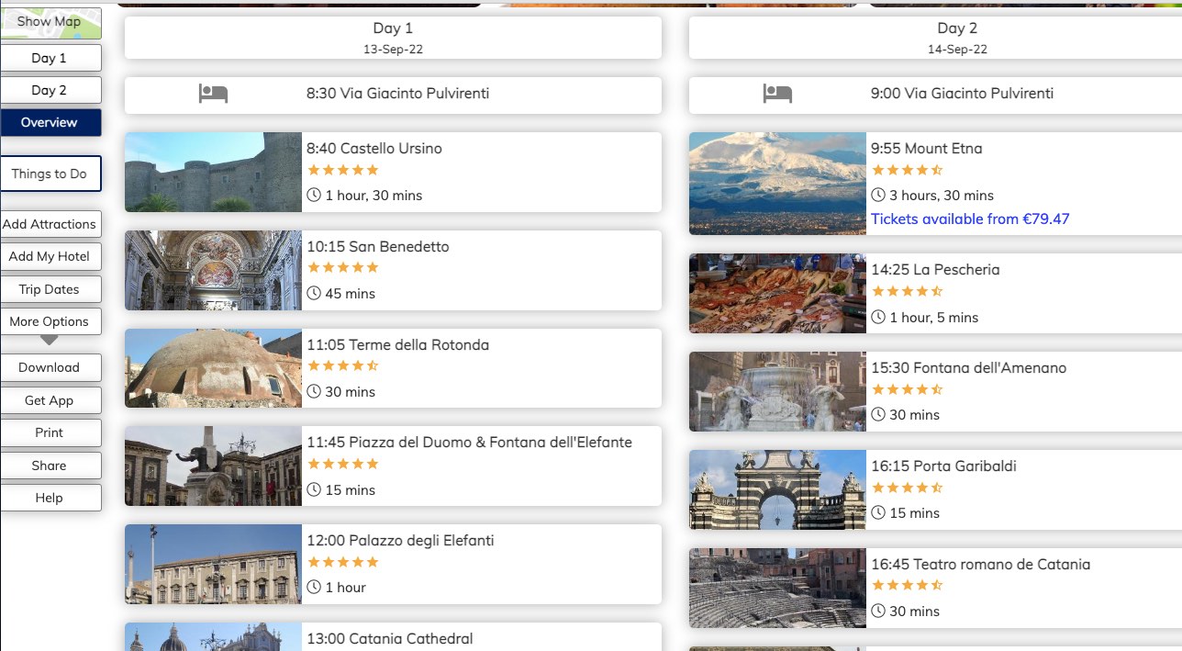
Task: Click the '8:40 Castello Ursino' title
Action: [374, 149]
